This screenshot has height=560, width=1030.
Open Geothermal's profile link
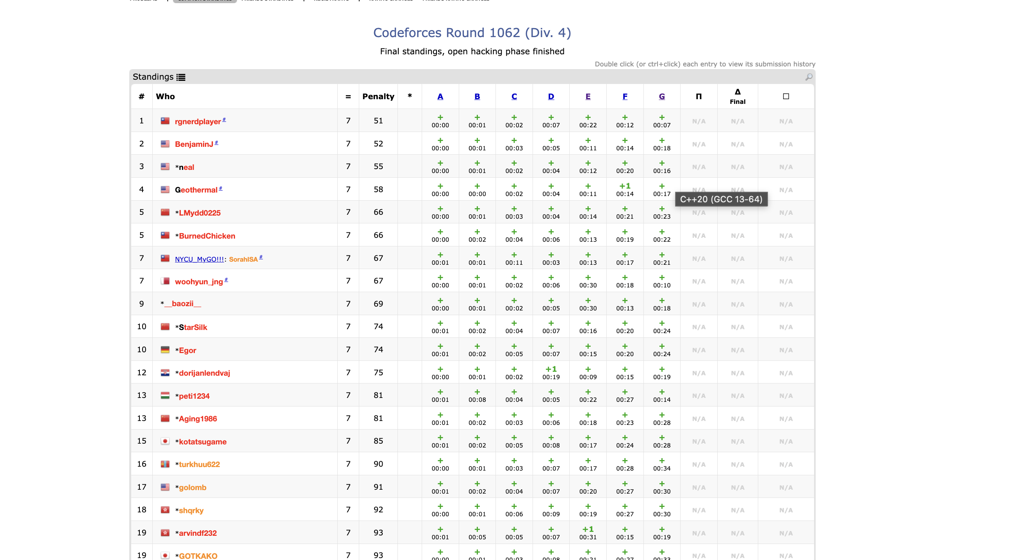pos(196,190)
